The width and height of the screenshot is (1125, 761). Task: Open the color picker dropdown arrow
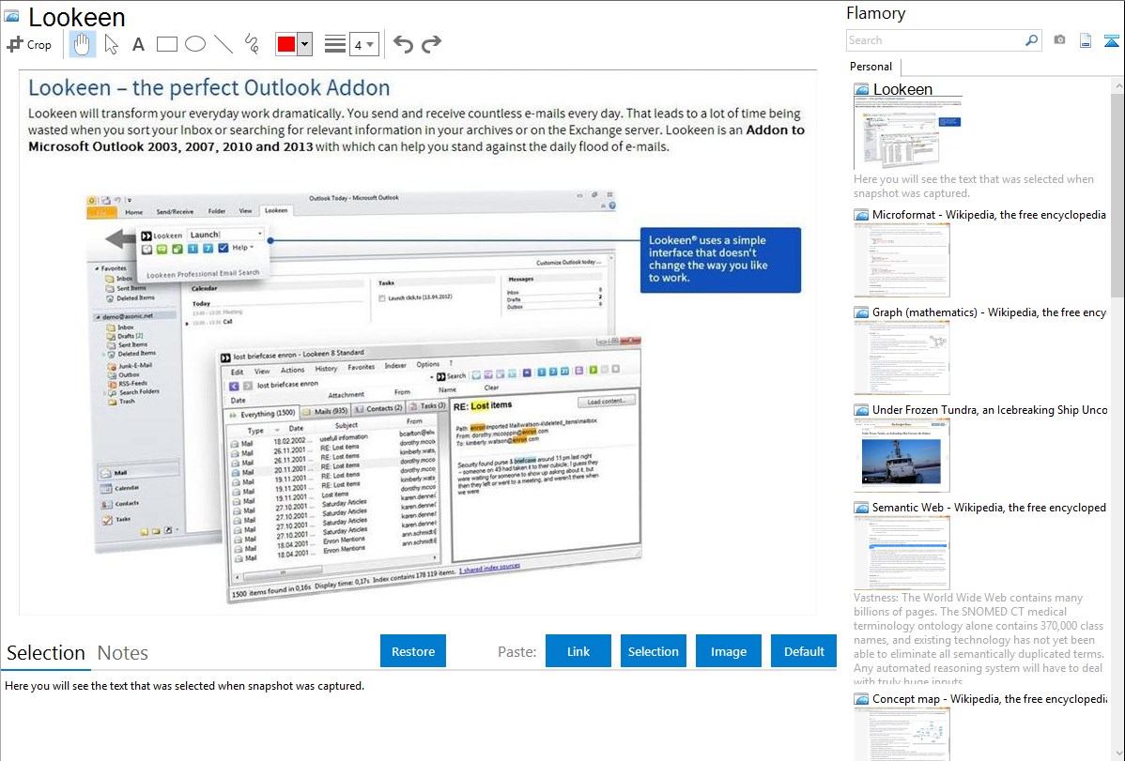304,44
